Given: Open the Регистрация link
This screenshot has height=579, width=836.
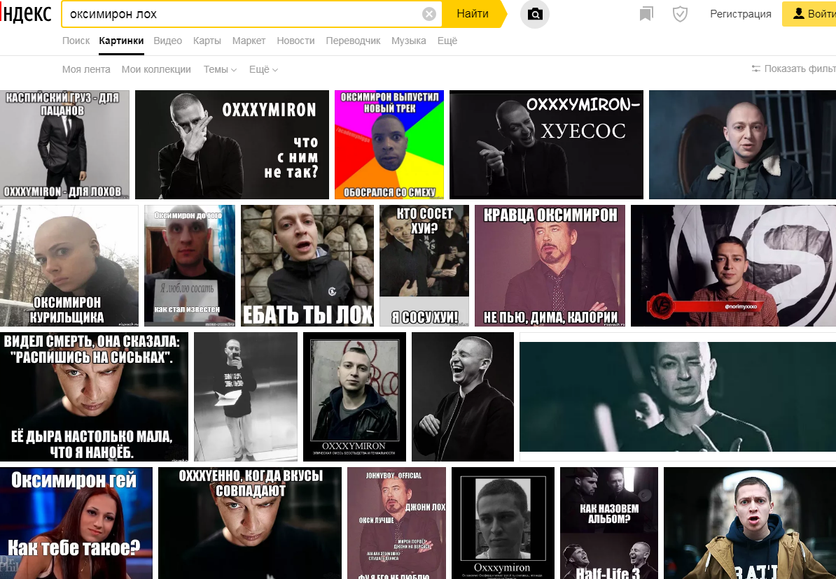Looking at the screenshot, I should click(x=741, y=14).
